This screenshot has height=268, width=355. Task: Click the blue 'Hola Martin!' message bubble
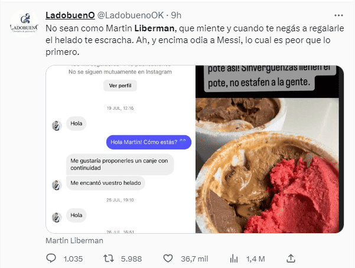pos(149,142)
